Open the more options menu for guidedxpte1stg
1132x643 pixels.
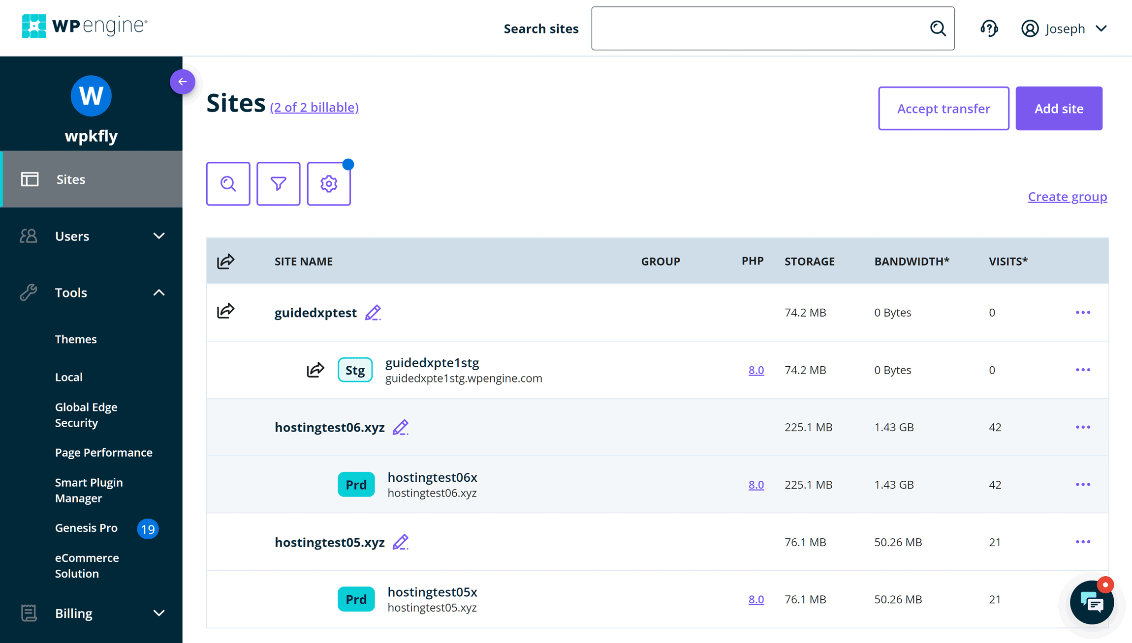pyautogui.click(x=1083, y=370)
